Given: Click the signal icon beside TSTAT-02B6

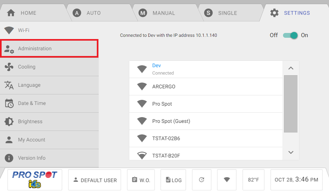Looking at the screenshot, I should (142, 138).
